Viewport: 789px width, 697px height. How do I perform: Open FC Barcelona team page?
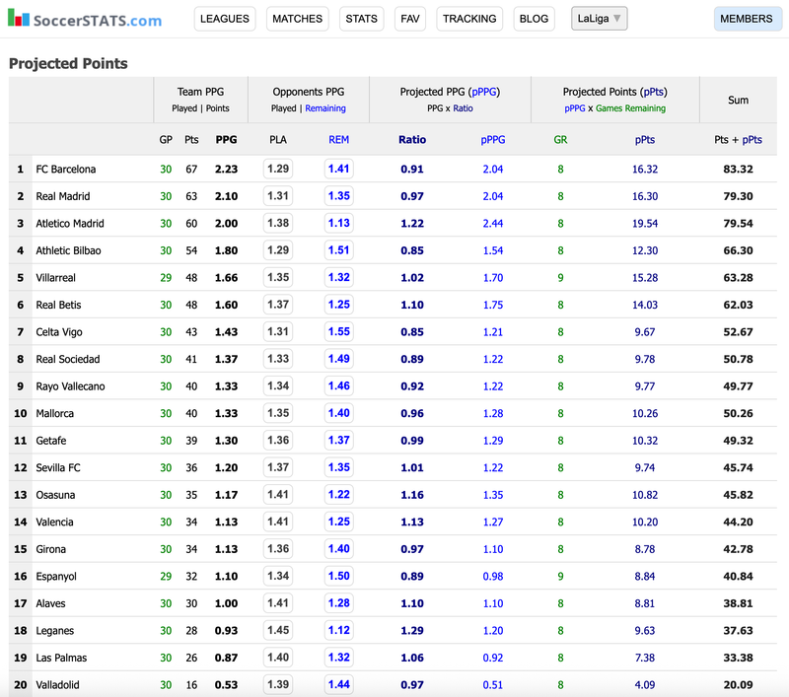tap(66, 170)
